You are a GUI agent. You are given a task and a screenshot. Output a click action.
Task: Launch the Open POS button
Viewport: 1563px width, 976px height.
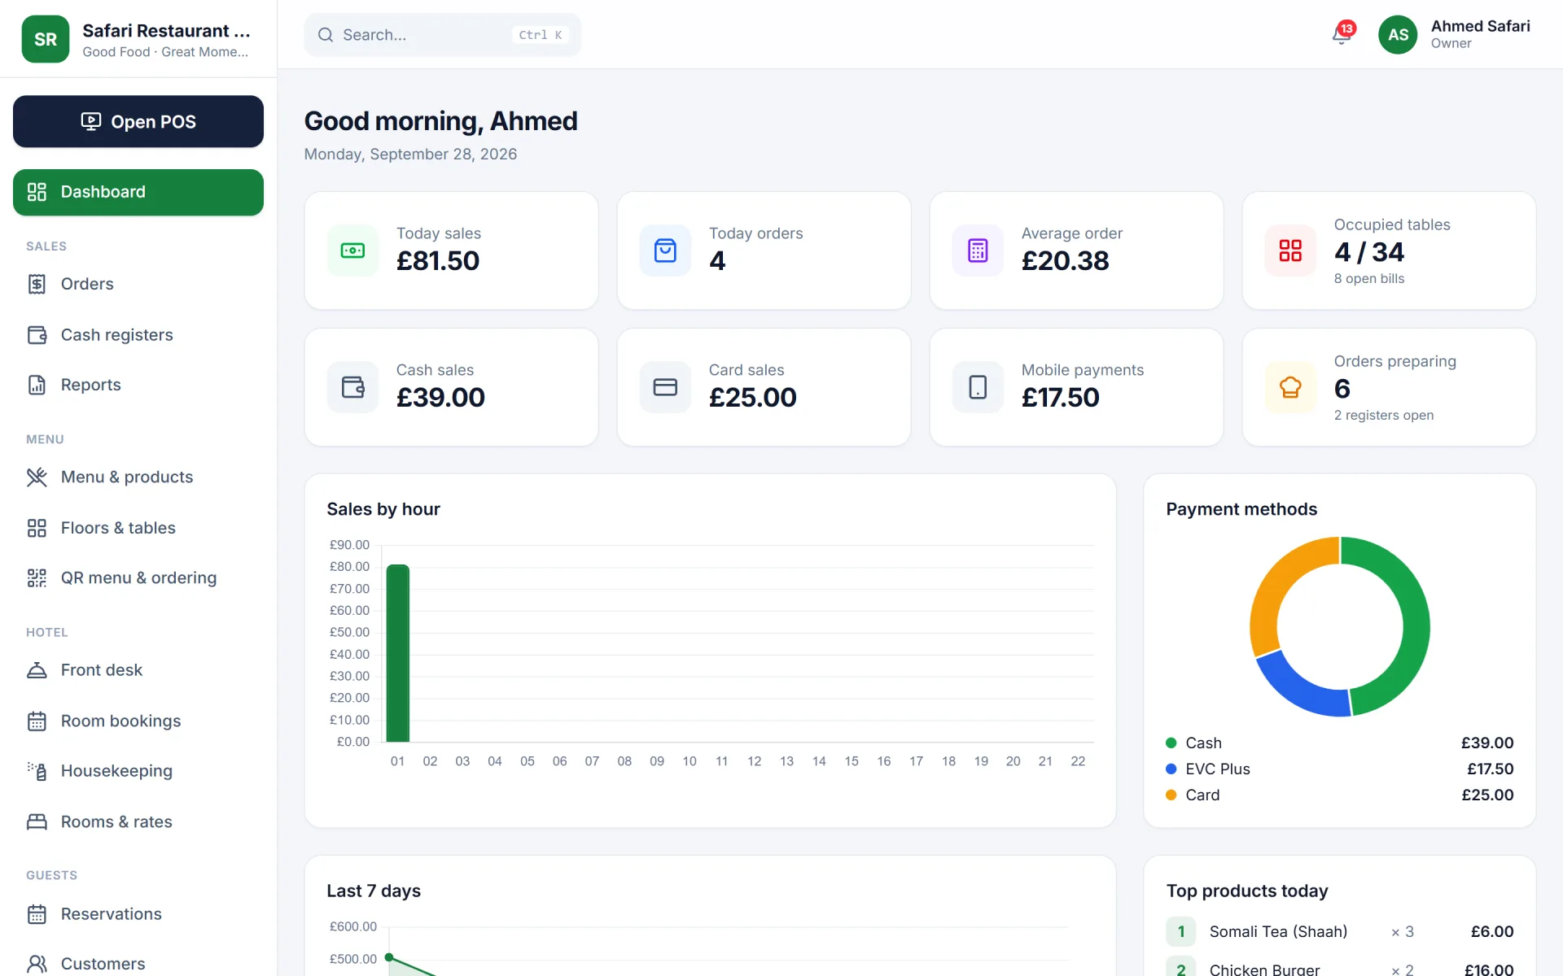[138, 121]
